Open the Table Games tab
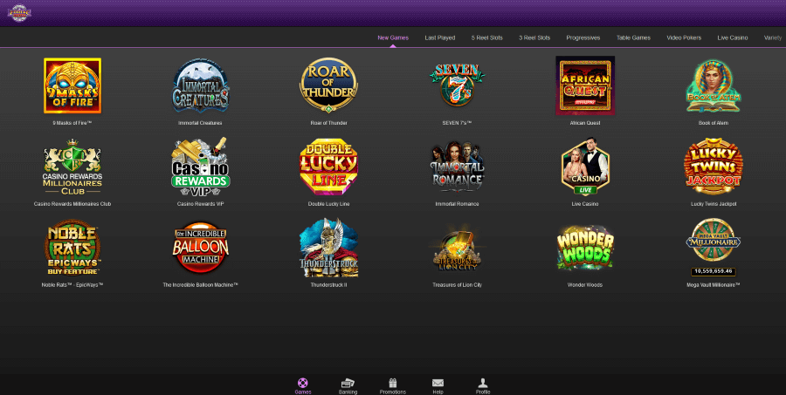The width and height of the screenshot is (786, 395). click(634, 37)
